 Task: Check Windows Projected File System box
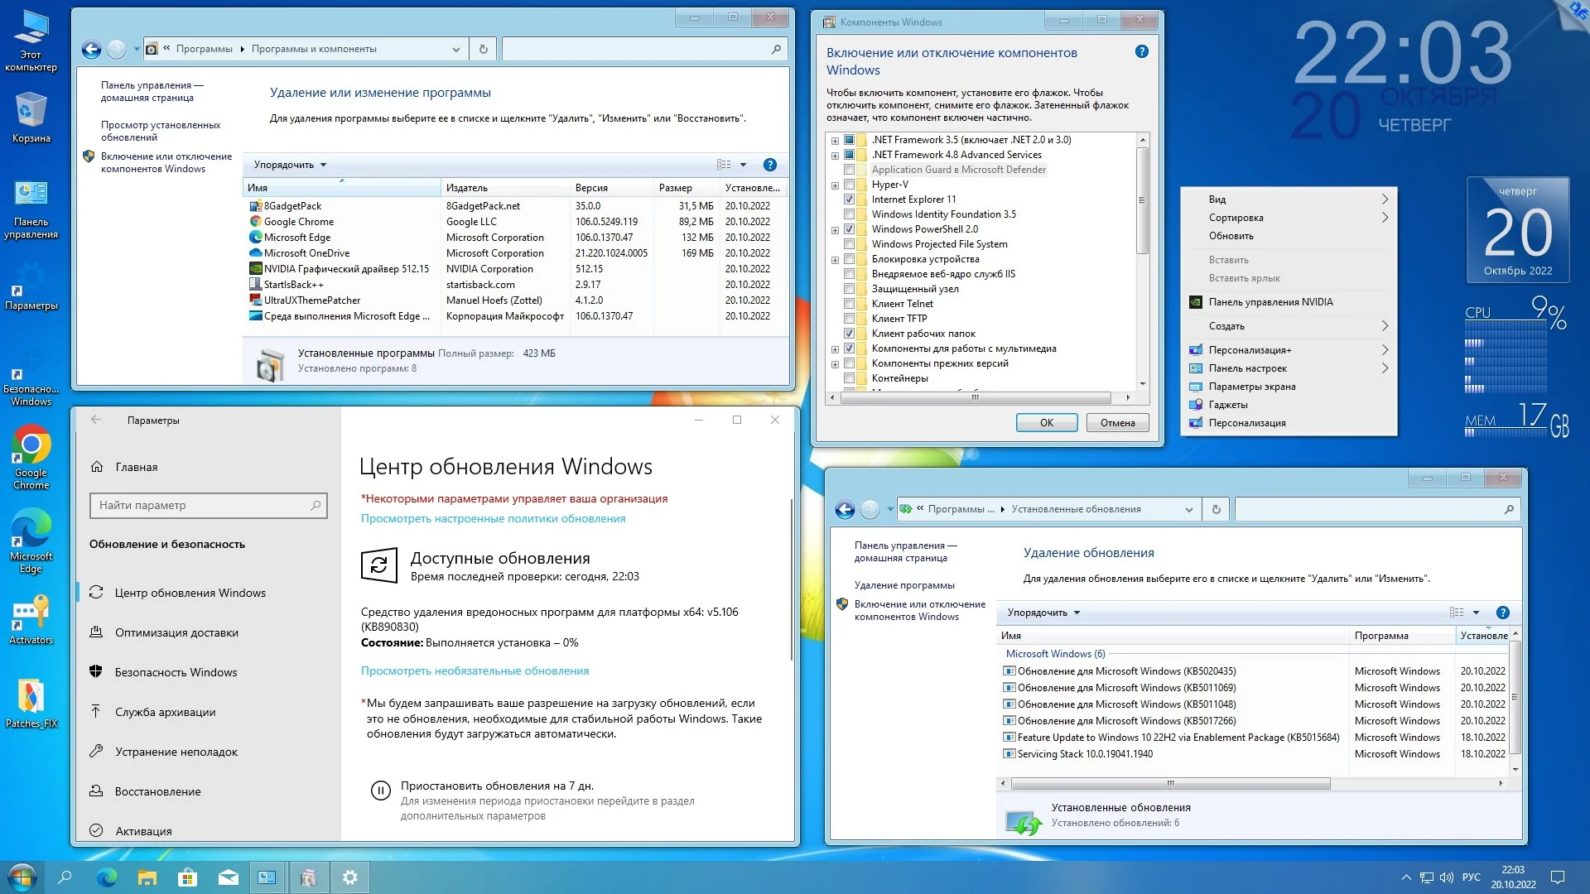coord(849,244)
